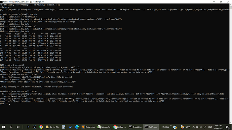The width and height of the screenshot is (232, 130).
Task: Restore down the cmd window
Action: coord(221,2)
